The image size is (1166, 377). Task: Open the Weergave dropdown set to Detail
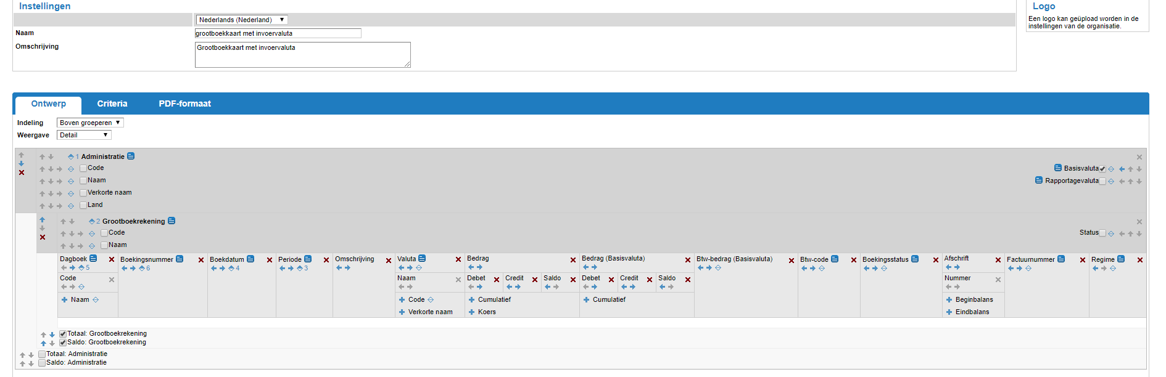84,135
